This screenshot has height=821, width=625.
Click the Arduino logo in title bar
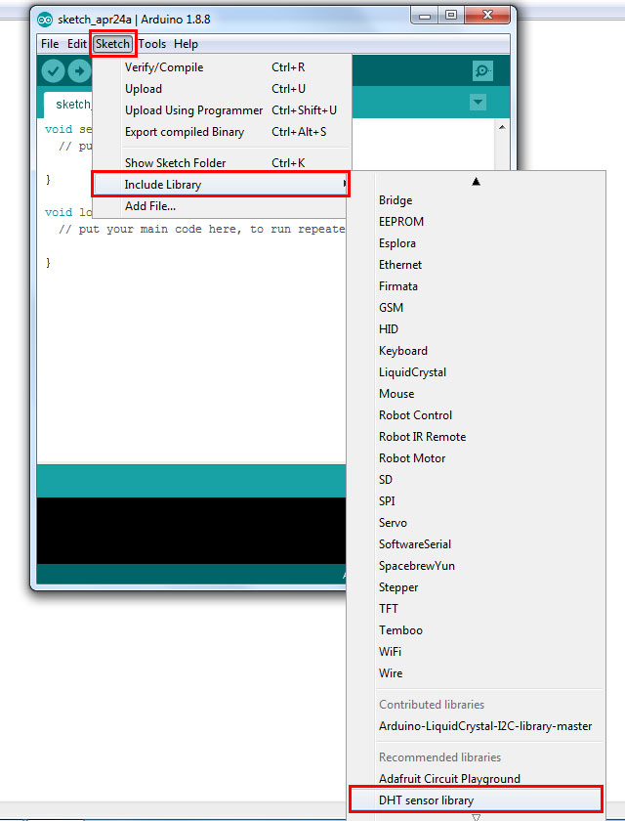(46, 20)
